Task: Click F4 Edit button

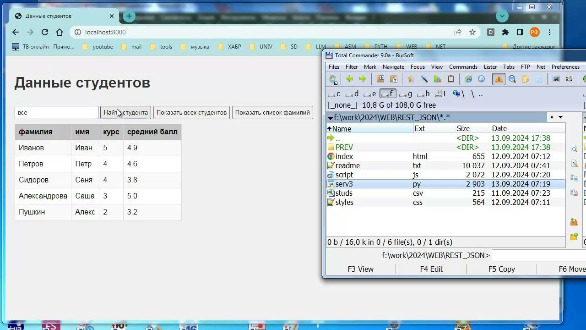Action: (x=431, y=269)
